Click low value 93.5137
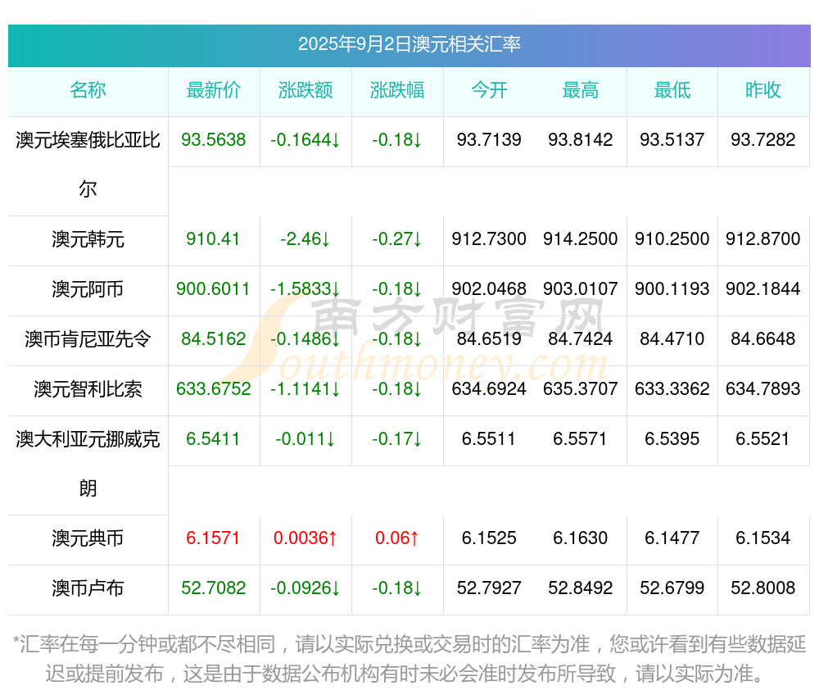819x699 pixels. [672, 139]
